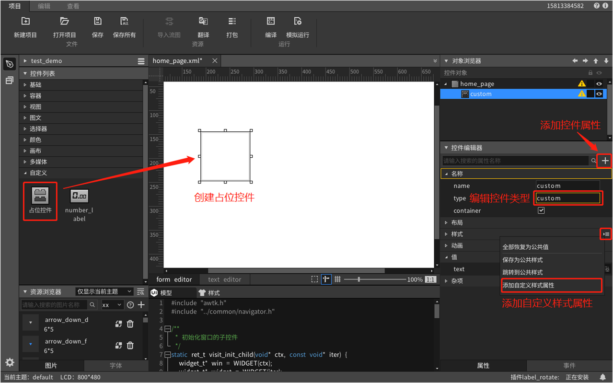Select the custom row in object browser
This screenshot has height=383, width=613.
[x=523, y=94]
